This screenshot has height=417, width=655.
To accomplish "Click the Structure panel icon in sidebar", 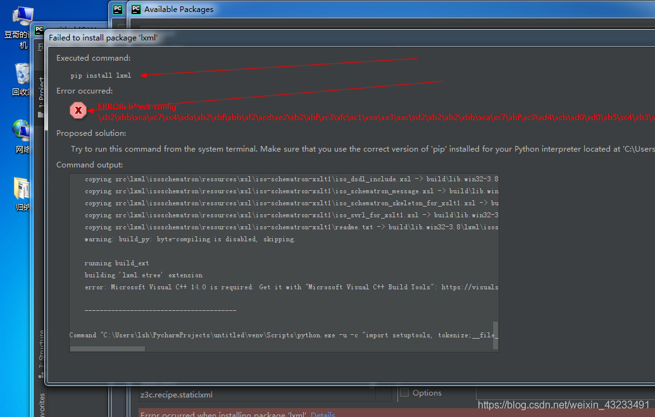I will pos(41,375).
